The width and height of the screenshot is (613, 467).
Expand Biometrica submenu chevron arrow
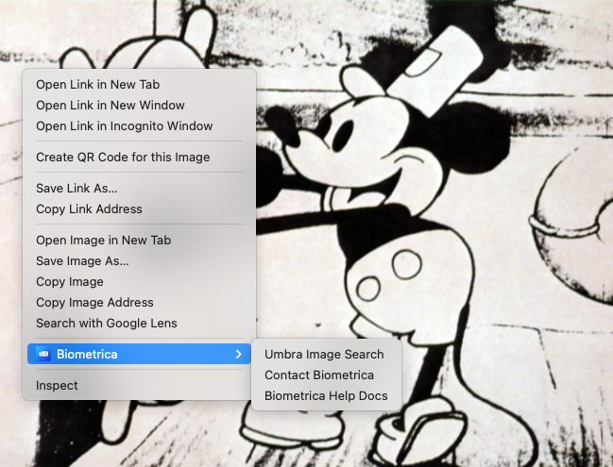pos(238,354)
